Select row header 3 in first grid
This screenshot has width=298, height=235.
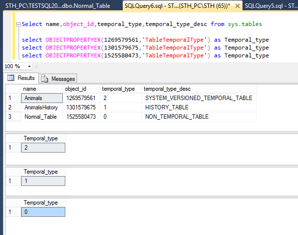coord(13,117)
